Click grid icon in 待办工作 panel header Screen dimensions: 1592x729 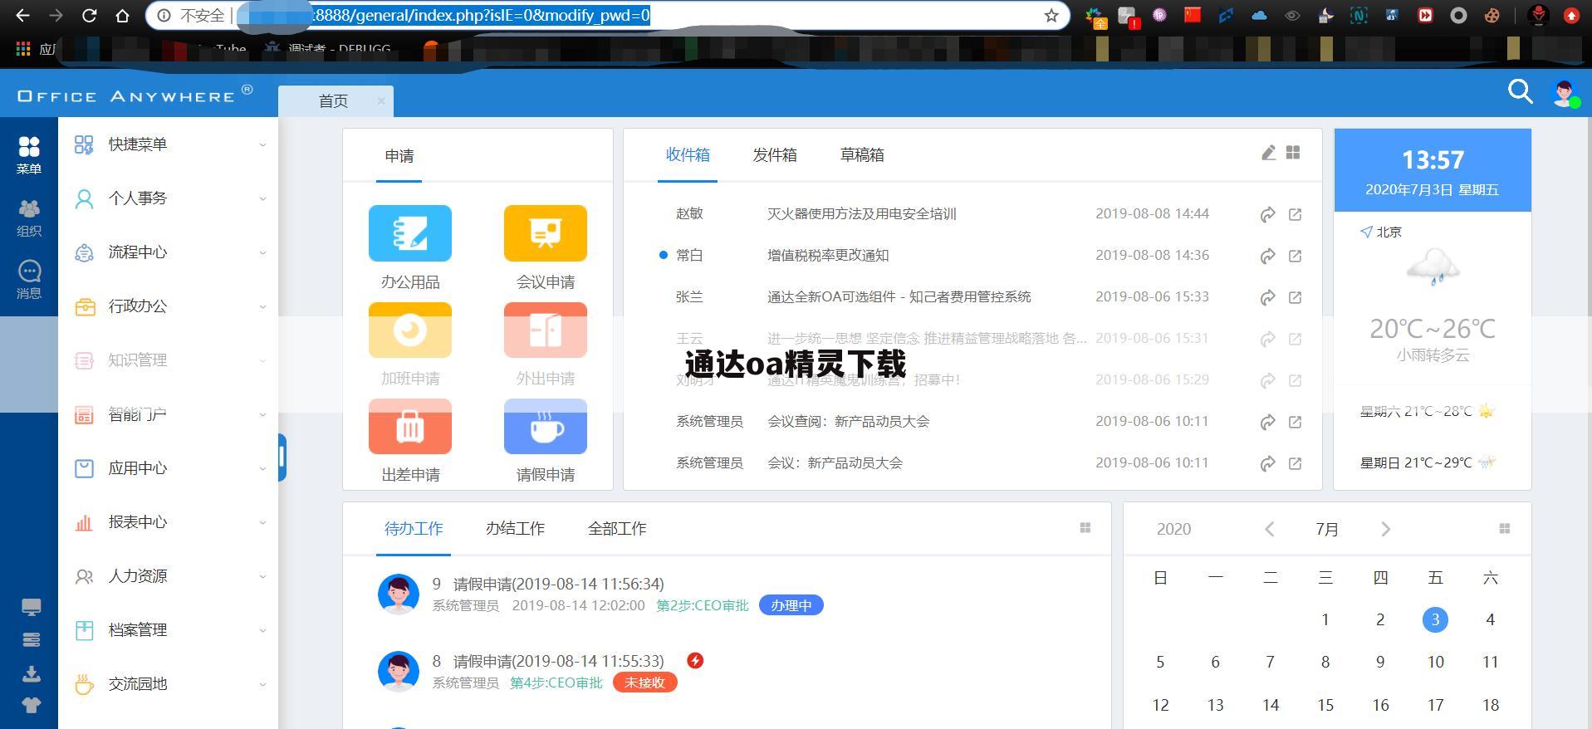(x=1085, y=528)
